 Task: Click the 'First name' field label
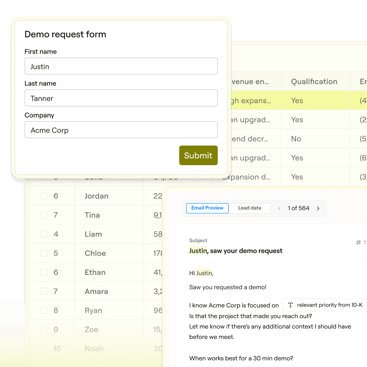click(x=40, y=51)
